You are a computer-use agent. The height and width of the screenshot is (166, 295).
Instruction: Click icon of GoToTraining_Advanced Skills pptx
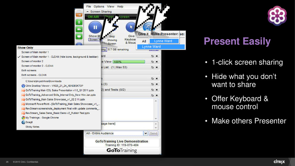pyautogui.click(x=23, y=95)
